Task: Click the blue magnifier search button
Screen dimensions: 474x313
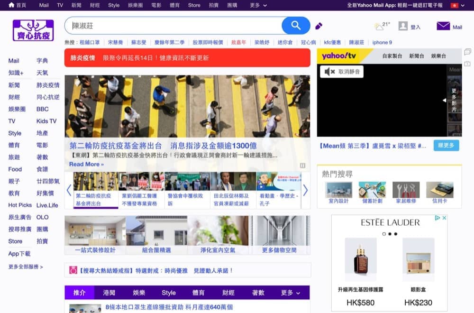Action: click(296, 26)
